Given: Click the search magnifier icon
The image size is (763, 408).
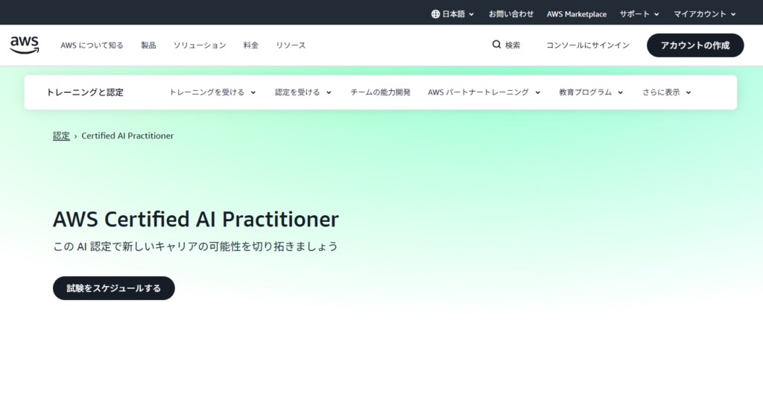Looking at the screenshot, I should (496, 45).
